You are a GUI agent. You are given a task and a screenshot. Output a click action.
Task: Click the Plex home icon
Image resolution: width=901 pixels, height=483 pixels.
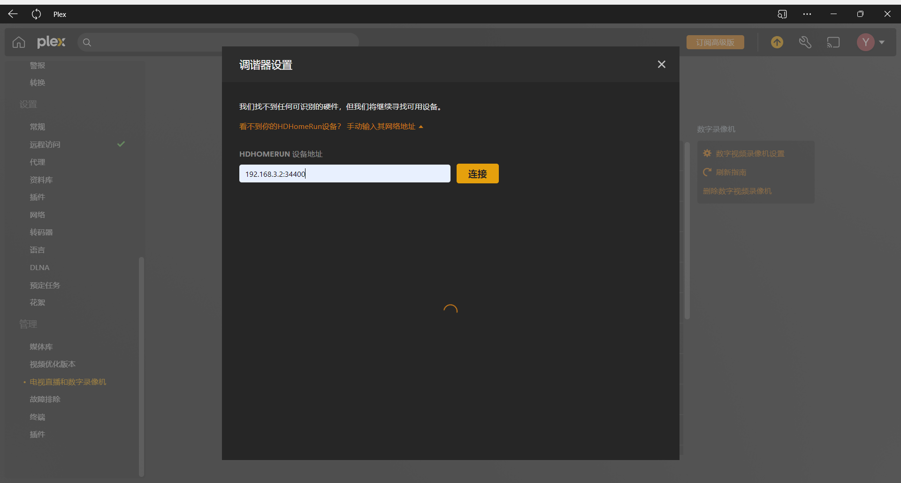tap(19, 42)
